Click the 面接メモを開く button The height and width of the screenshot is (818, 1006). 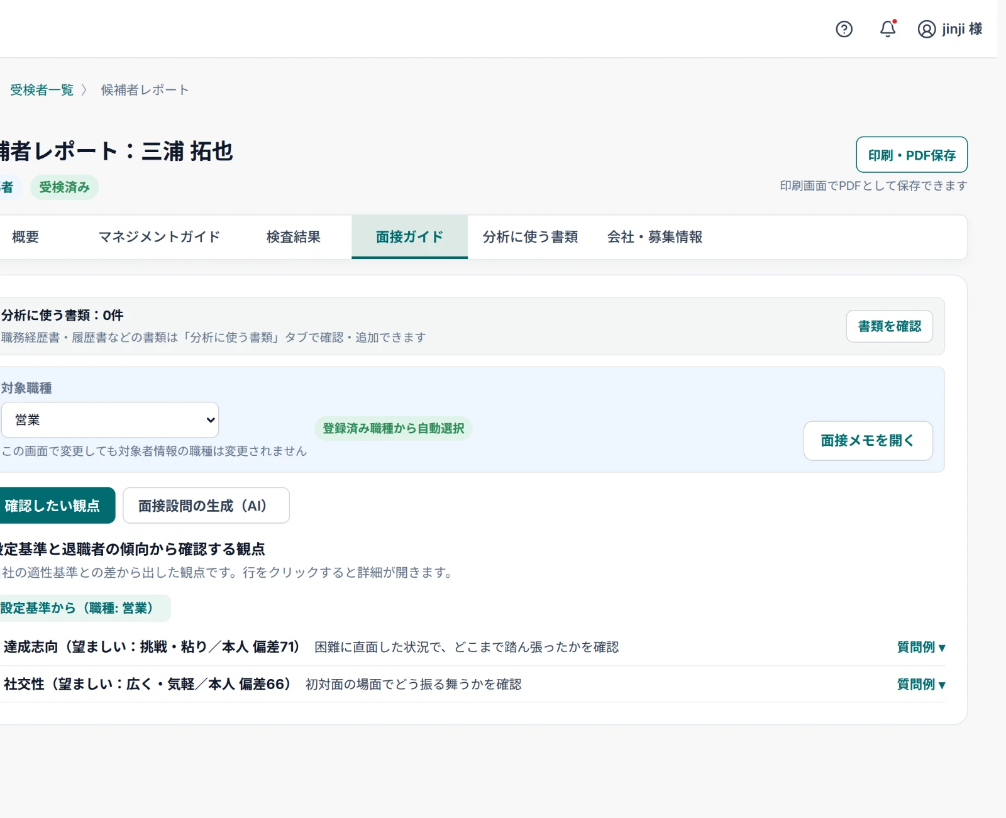pyautogui.click(x=868, y=441)
